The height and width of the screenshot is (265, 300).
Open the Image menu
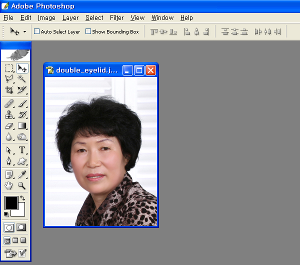click(46, 18)
